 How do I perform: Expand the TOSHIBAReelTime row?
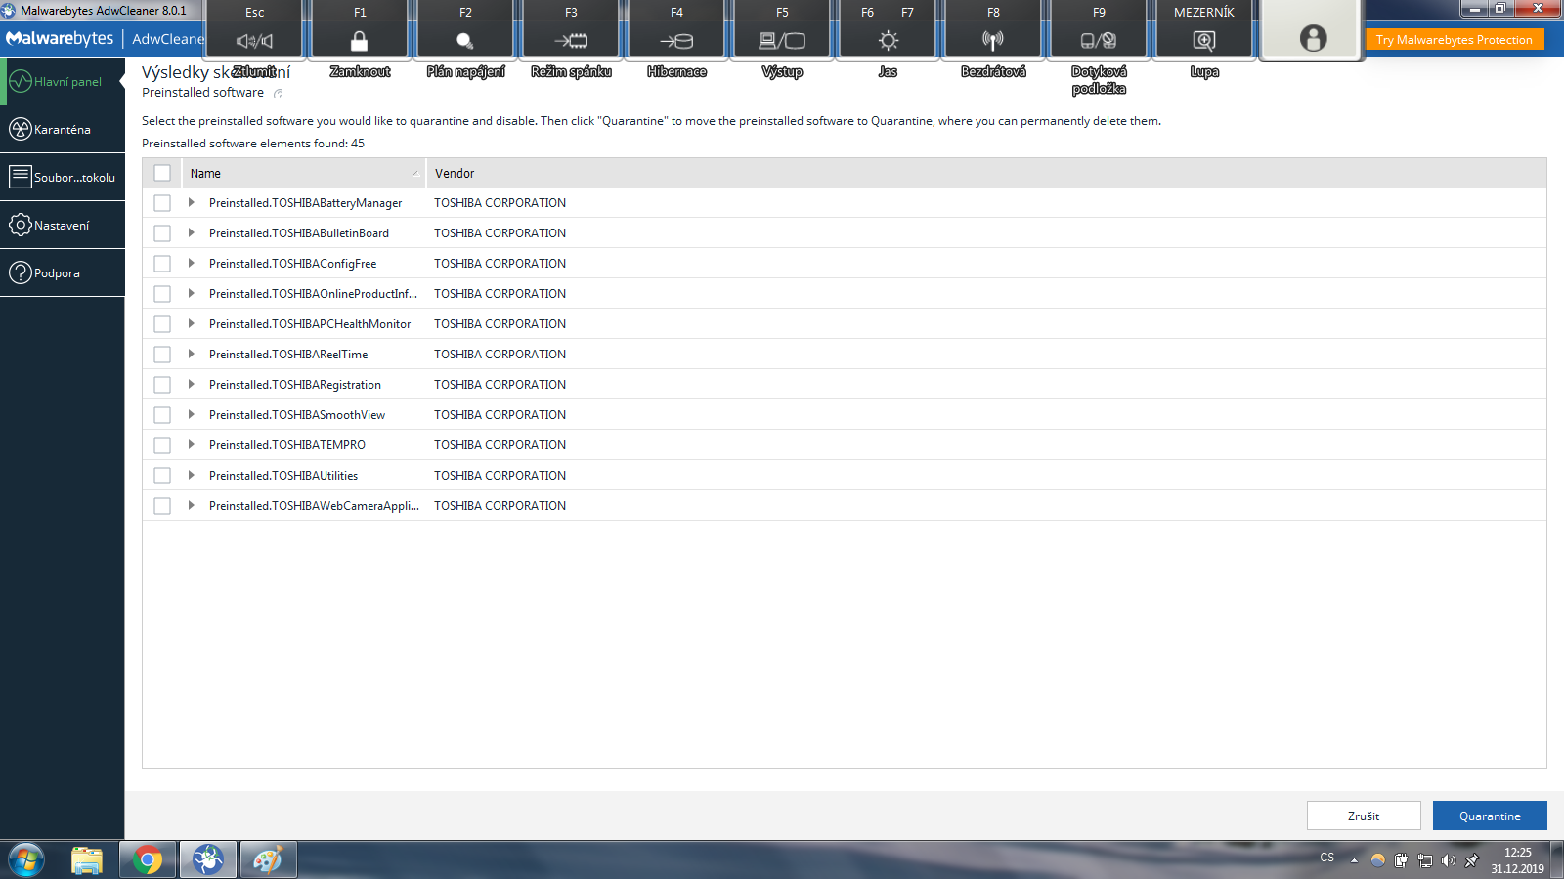[191, 354]
